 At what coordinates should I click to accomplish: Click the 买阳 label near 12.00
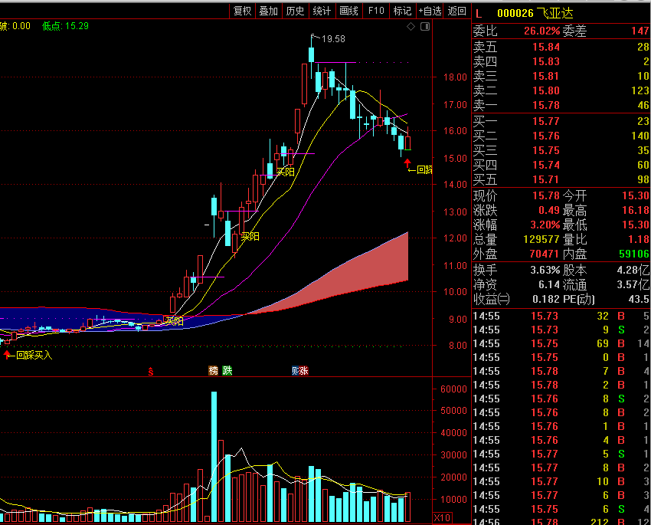250,236
